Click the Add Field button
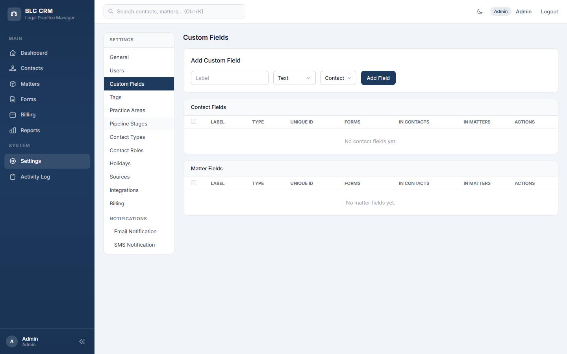This screenshot has width=567, height=354. [x=378, y=78]
